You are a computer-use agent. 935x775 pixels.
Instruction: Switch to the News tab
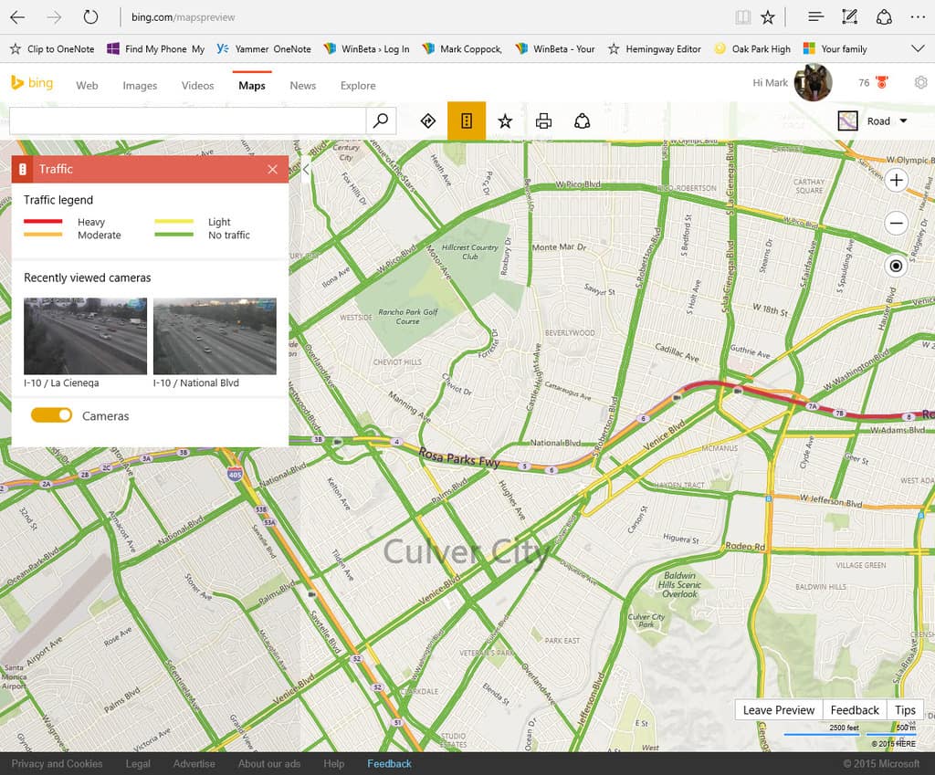[x=303, y=86]
